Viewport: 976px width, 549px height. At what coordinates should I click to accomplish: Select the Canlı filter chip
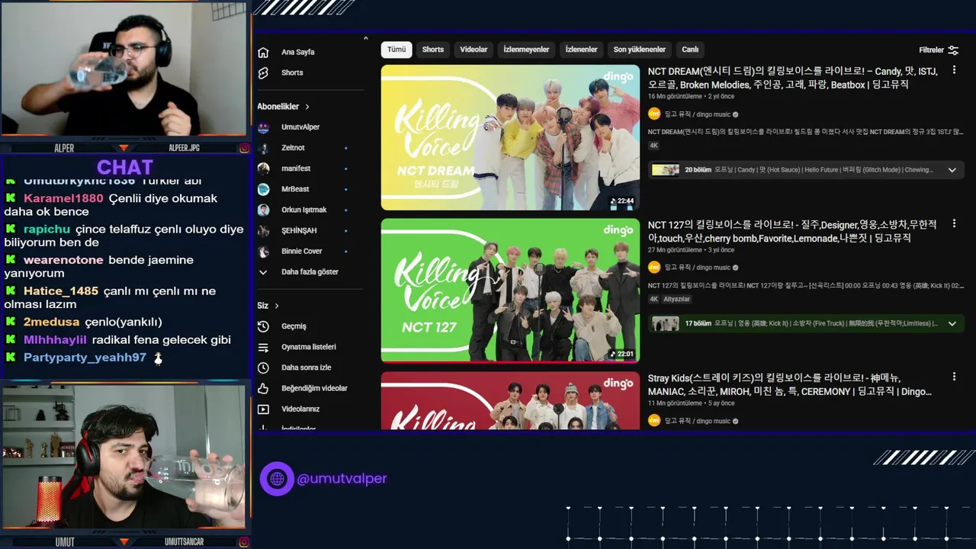690,50
